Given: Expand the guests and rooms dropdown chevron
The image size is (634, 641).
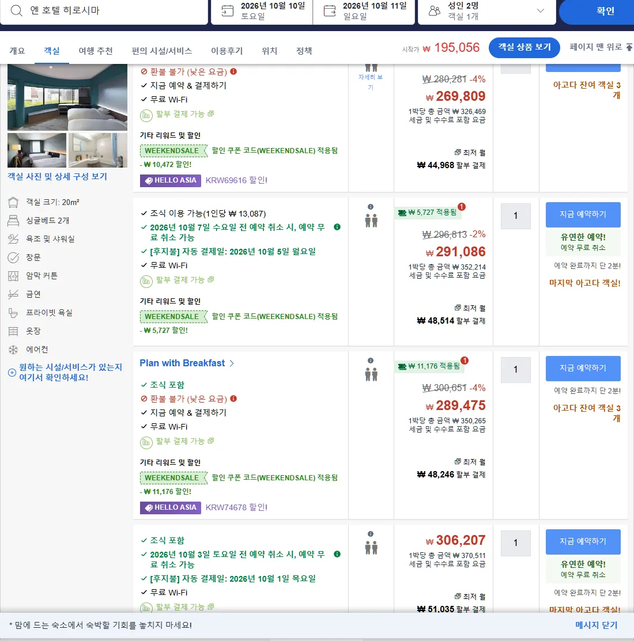Looking at the screenshot, I should (x=540, y=10).
